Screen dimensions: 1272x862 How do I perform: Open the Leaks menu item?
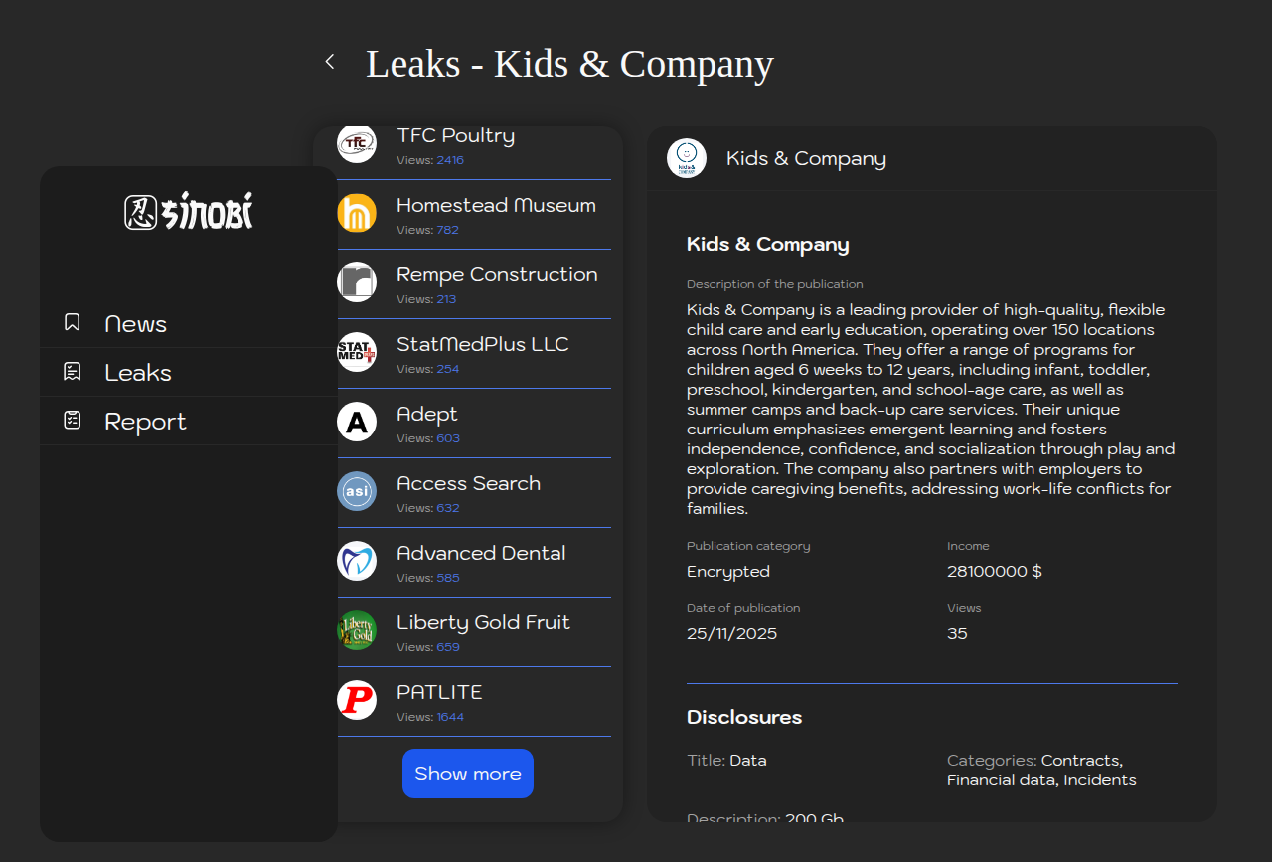click(138, 373)
